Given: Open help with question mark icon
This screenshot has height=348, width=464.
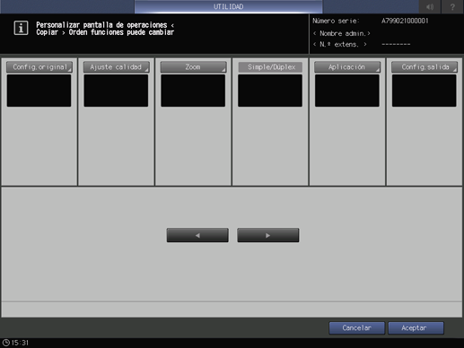Looking at the screenshot, I should tap(452, 6).
